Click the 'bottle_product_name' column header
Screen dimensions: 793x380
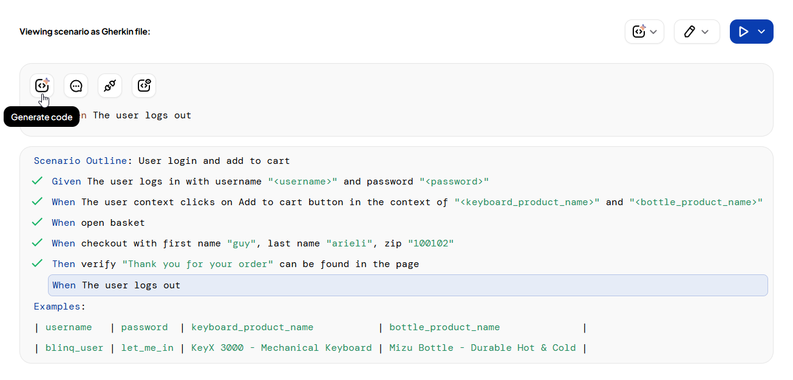(444, 327)
